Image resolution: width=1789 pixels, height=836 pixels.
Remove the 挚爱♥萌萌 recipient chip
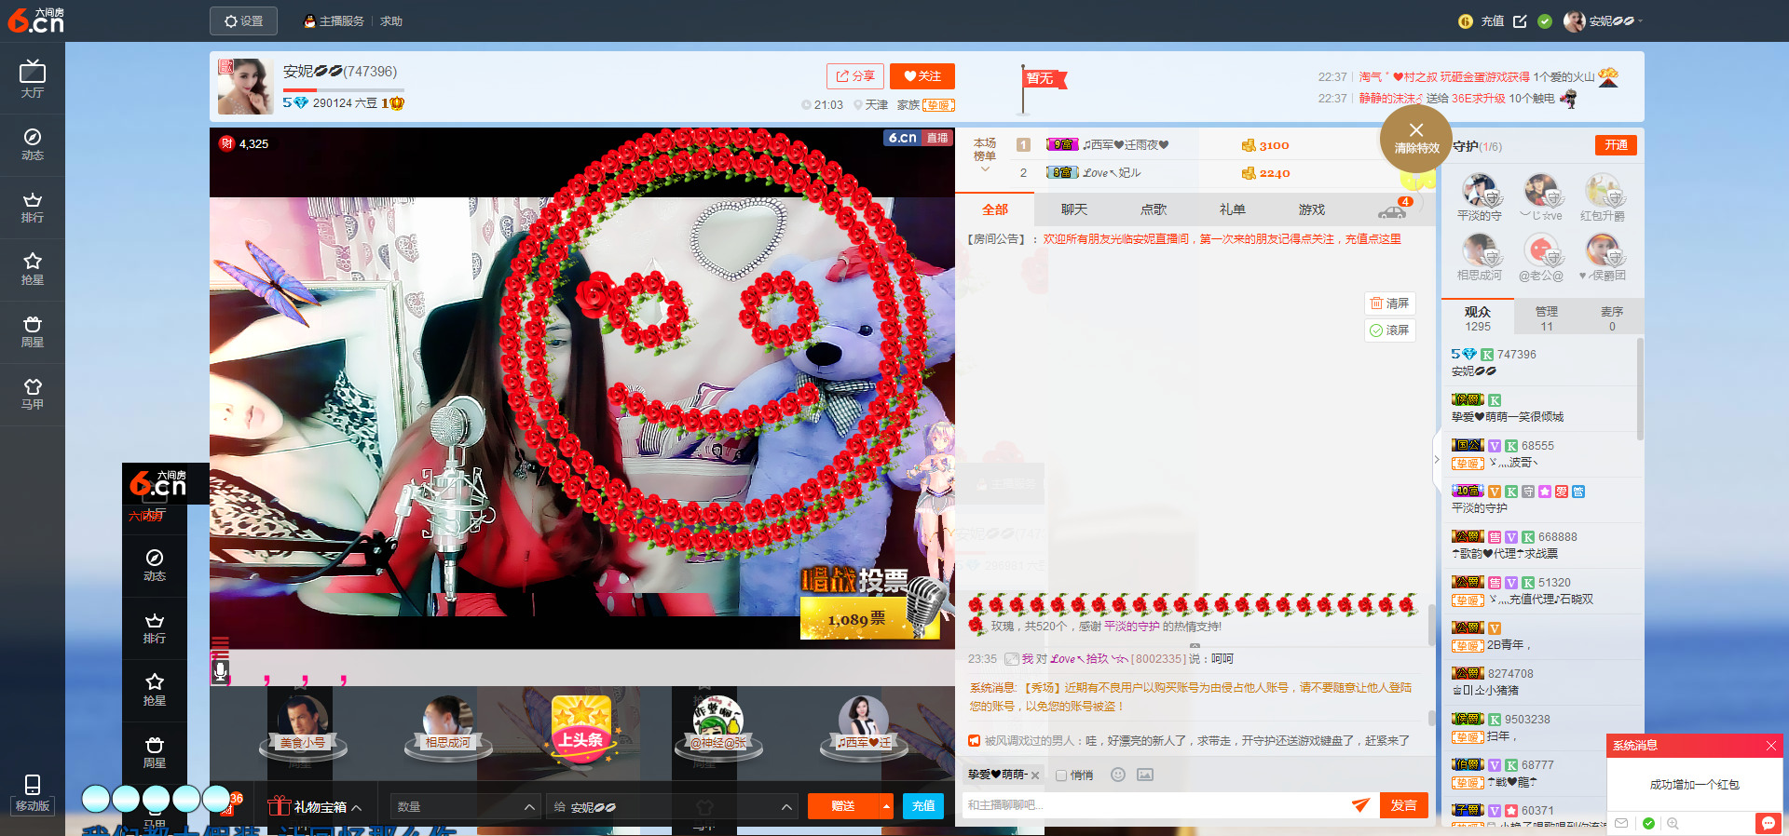coord(1035,775)
